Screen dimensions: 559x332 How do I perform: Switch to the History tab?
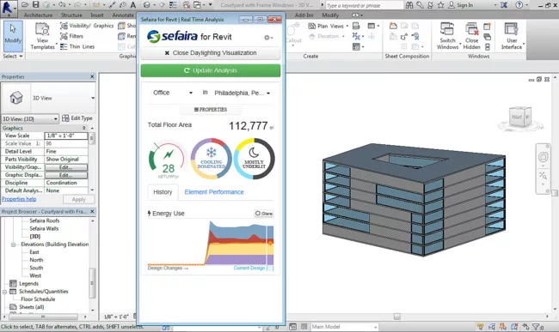point(163,192)
